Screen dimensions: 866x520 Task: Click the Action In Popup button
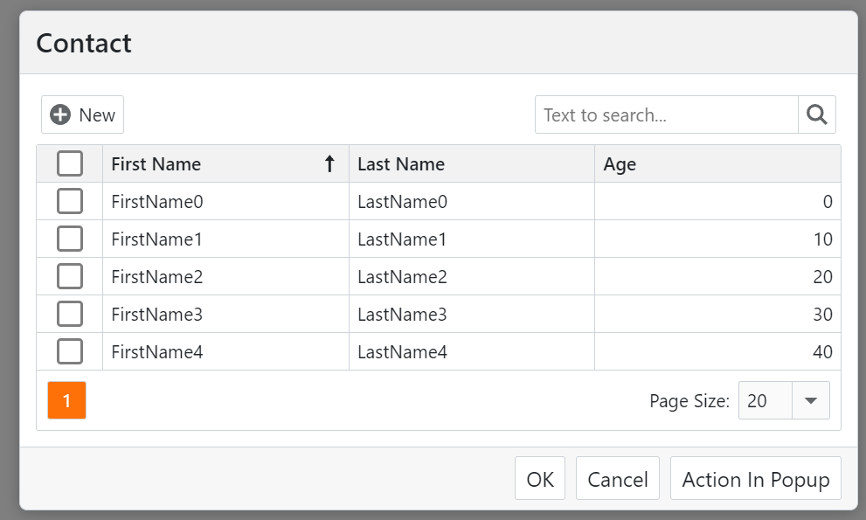tap(755, 479)
